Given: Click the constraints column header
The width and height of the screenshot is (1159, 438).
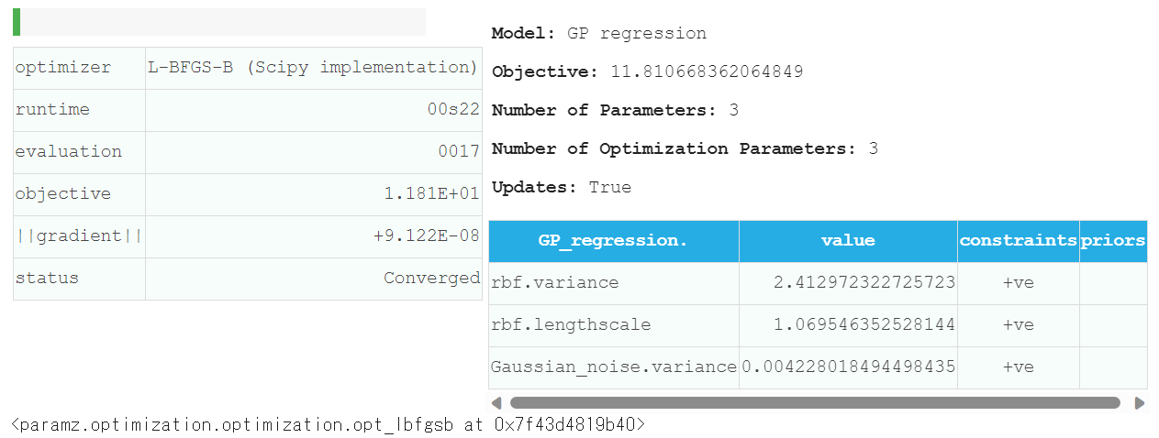Looking at the screenshot, I should (1019, 241).
